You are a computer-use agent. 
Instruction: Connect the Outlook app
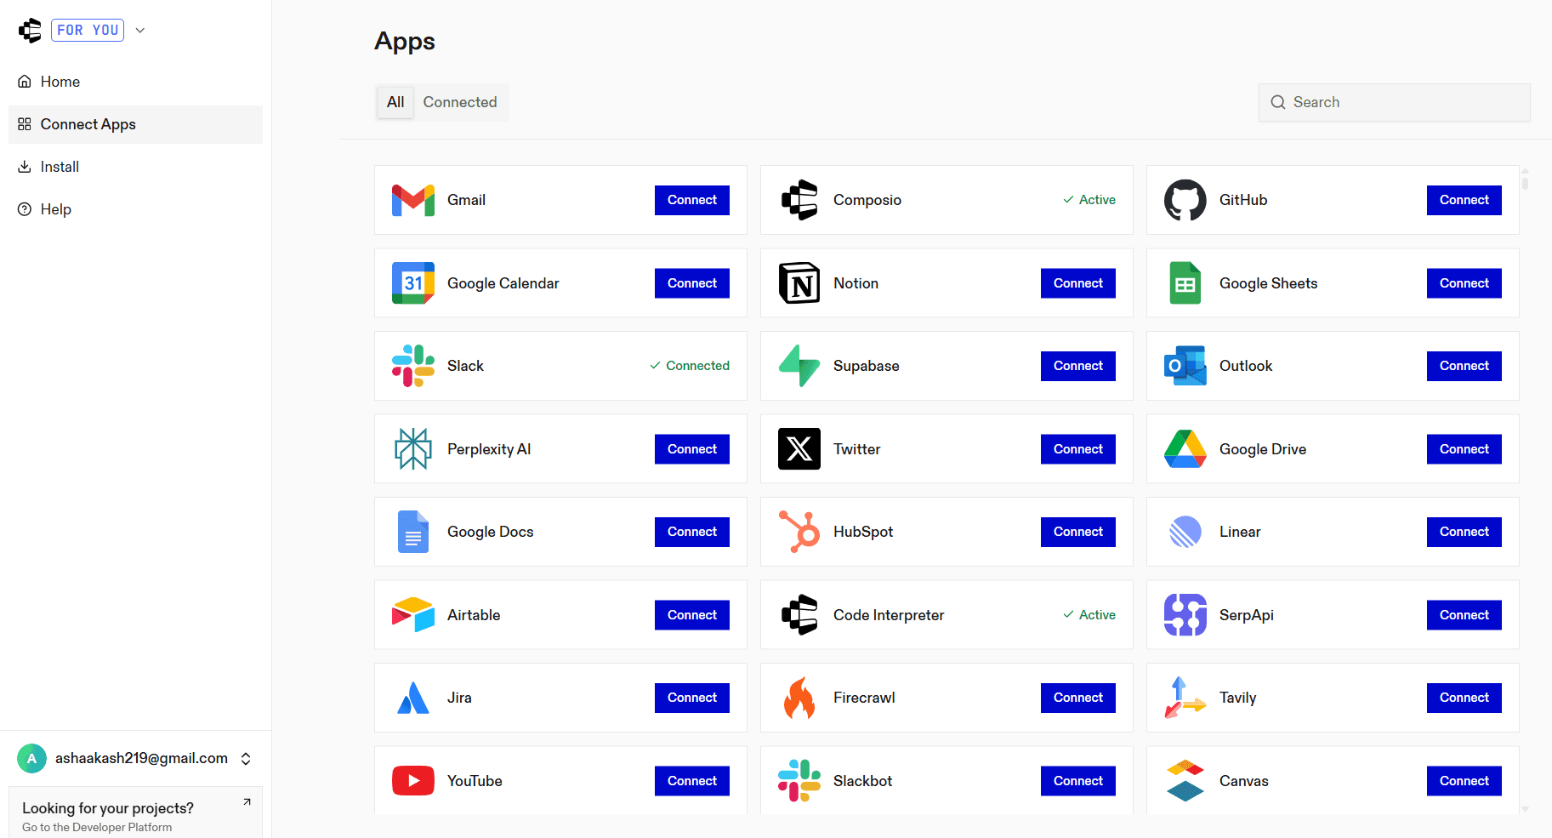[x=1464, y=366]
